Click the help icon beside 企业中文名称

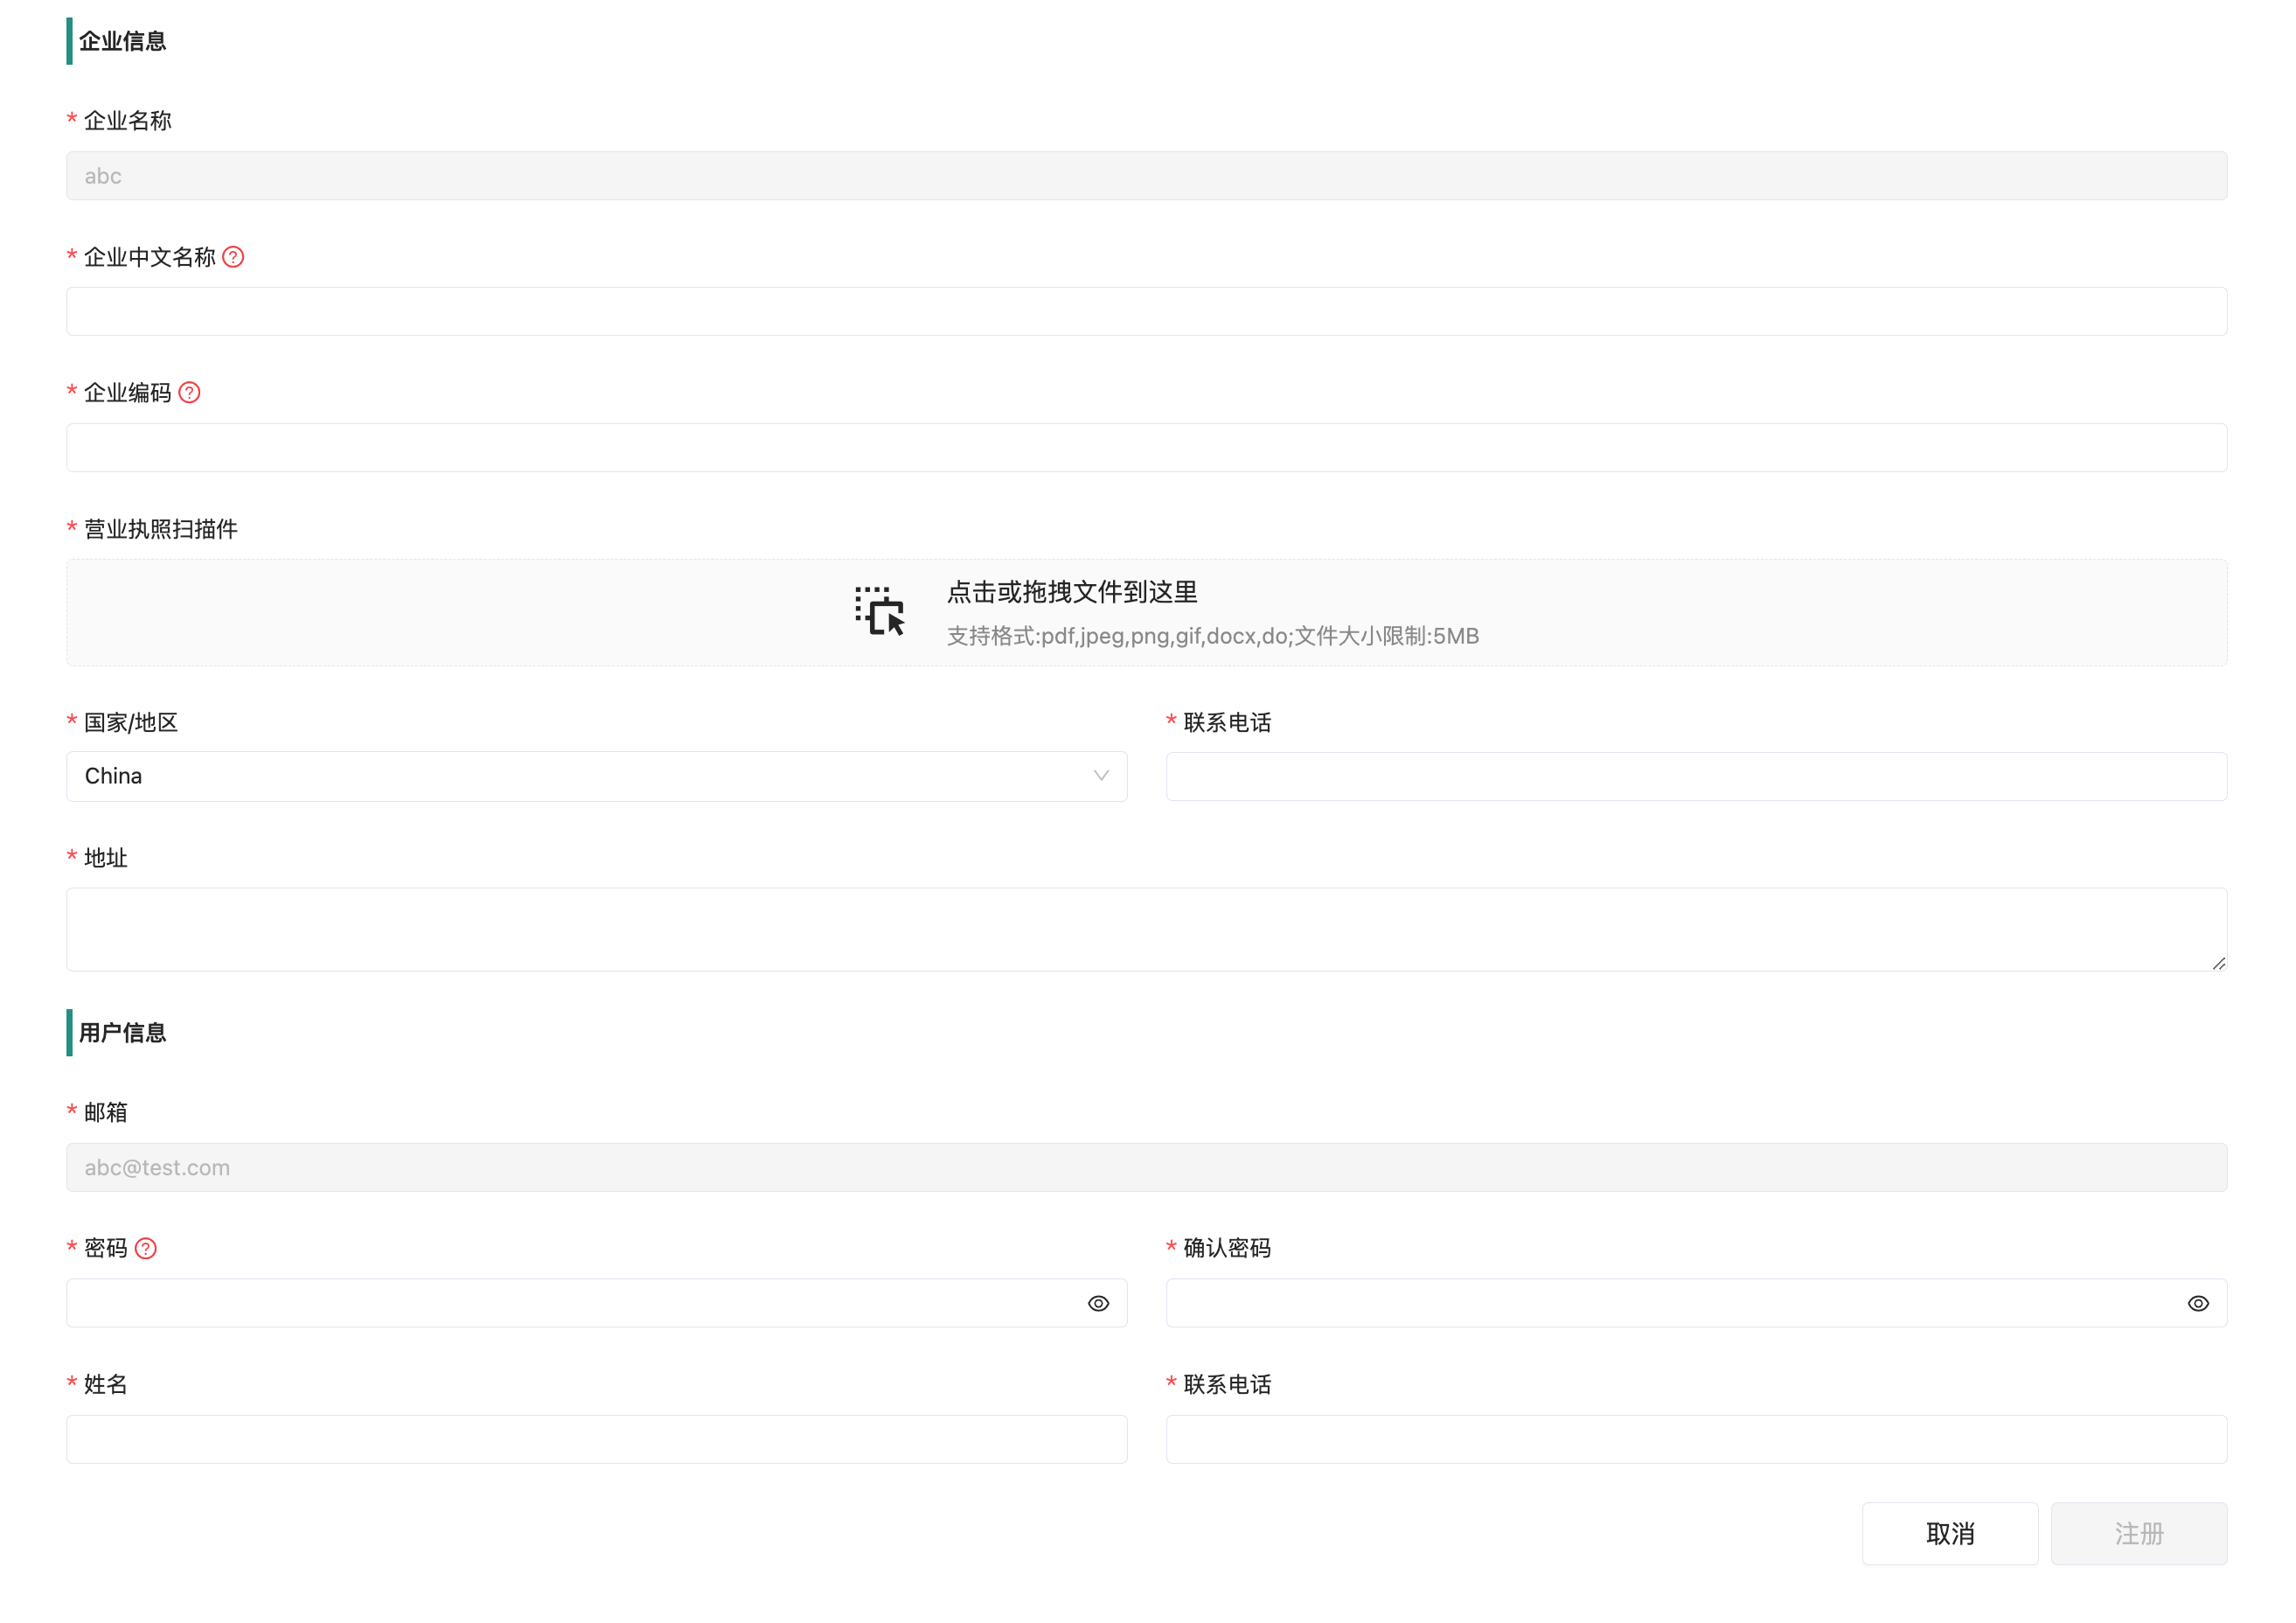[x=233, y=257]
